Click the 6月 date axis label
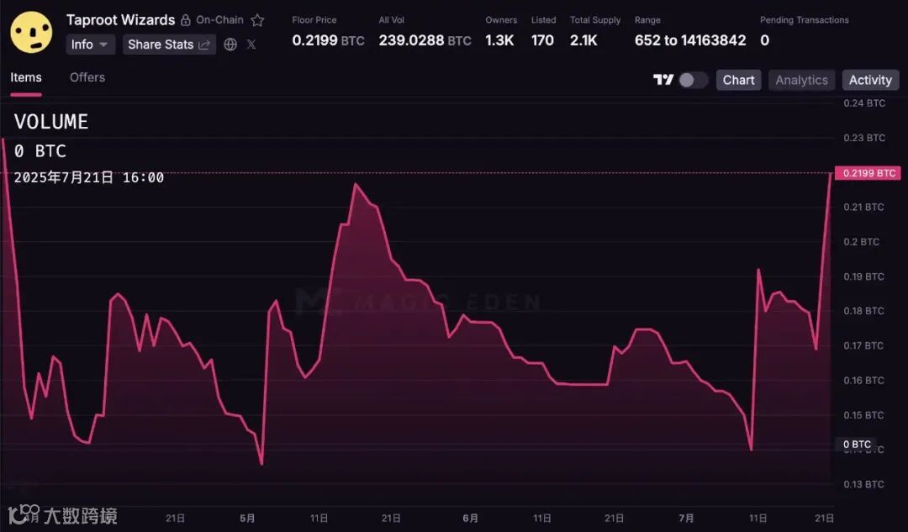This screenshot has width=908, height=532. [471, 518]
